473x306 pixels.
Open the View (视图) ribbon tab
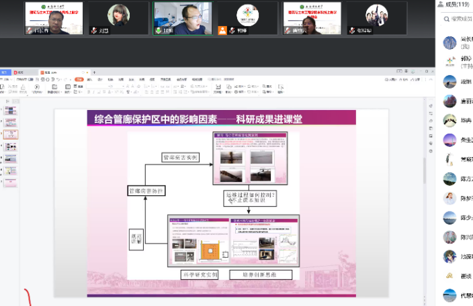pyautogui.click(x=152, y=79)
